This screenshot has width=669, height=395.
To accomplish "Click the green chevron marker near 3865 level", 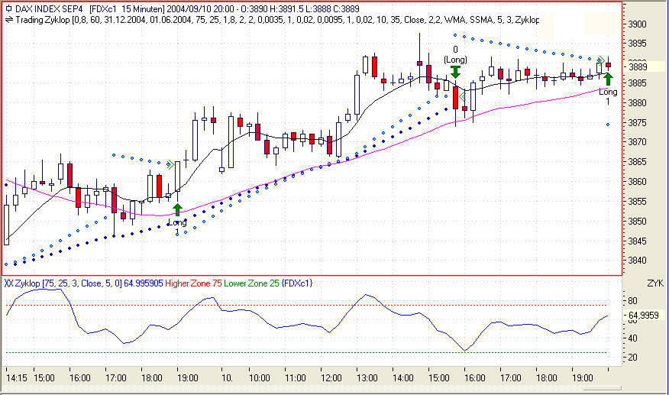I will tap(170, 164).
